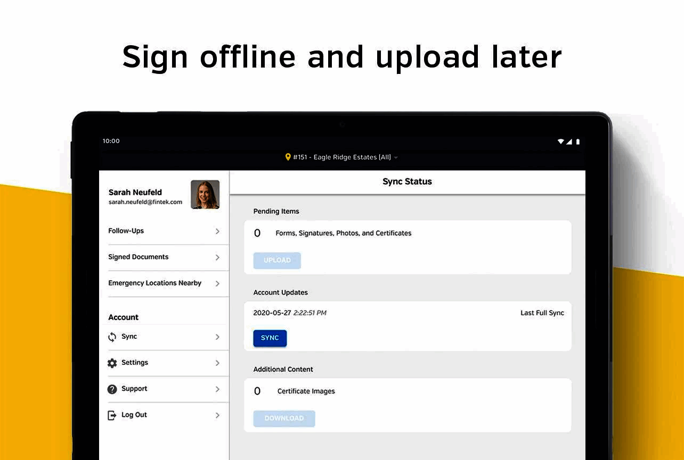Select the Last Full Sync timestamp entry
The width and height of the screenshot is (684, 460).
[542, 313]
